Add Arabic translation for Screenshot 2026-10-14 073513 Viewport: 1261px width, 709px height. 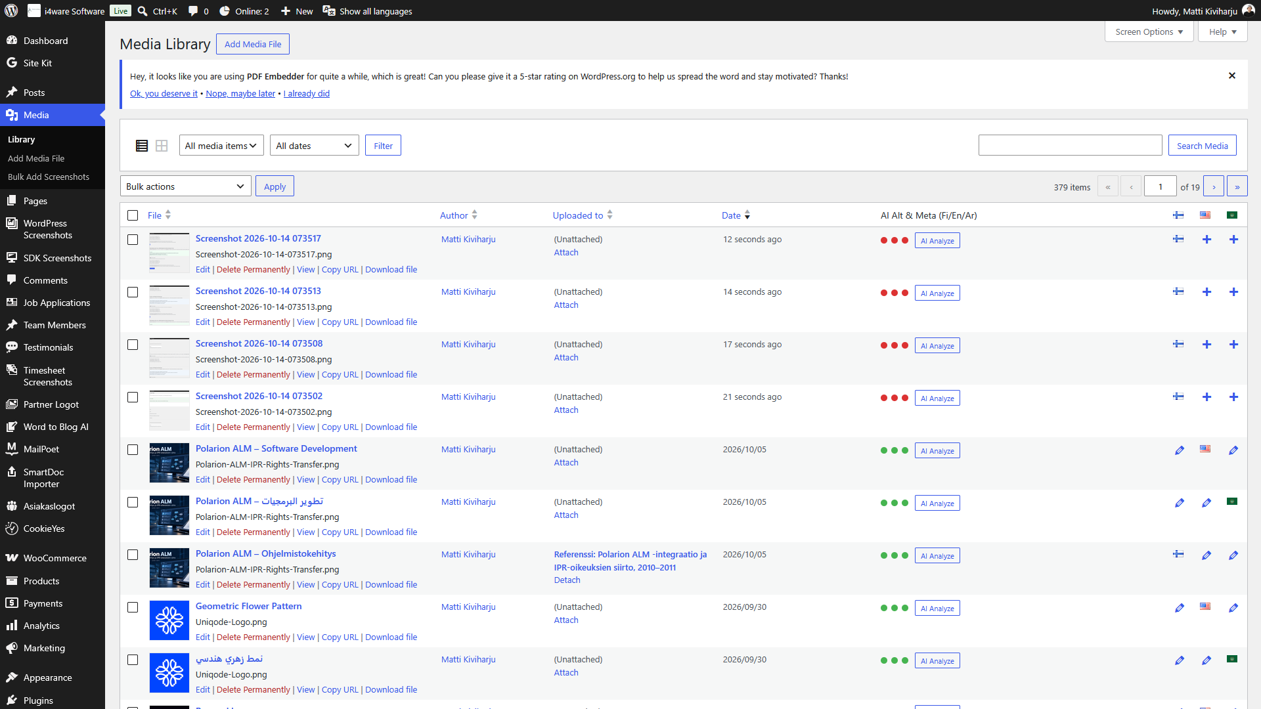(x=1233, y=292)
